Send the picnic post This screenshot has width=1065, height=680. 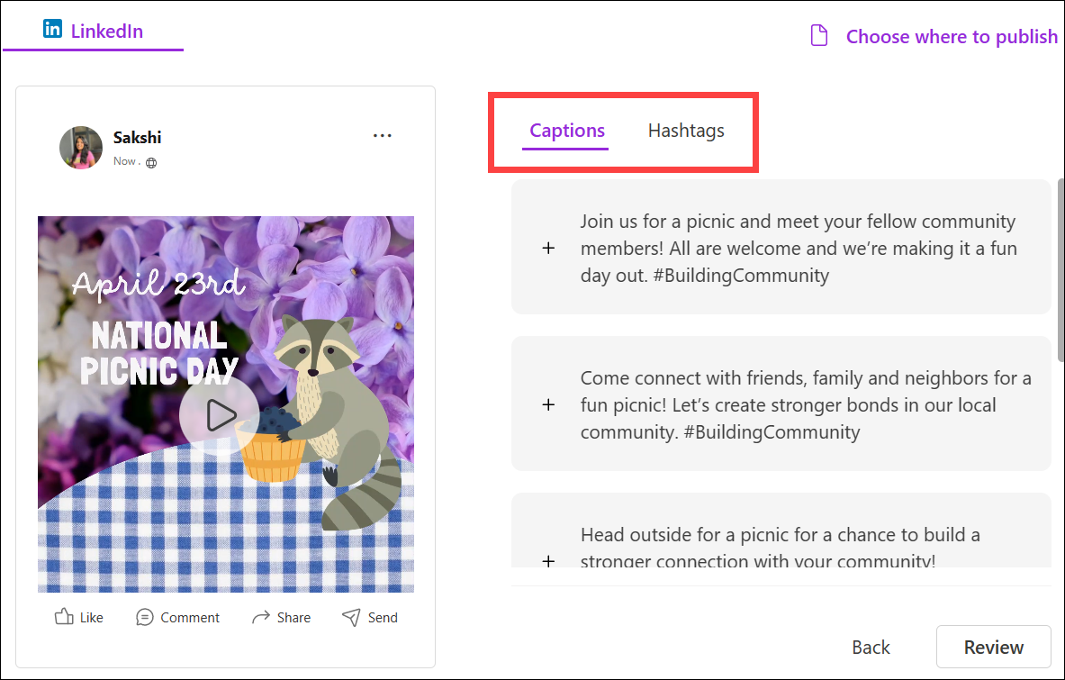(x=370, y=617)
